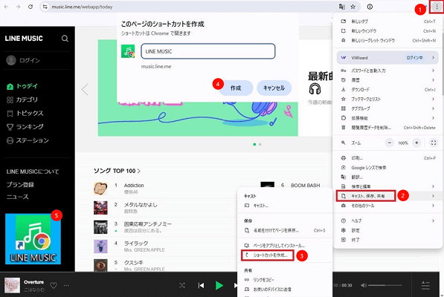444x297 pixels.
Task: Expand 拡張機能 submenu
Action: (387, 118)
